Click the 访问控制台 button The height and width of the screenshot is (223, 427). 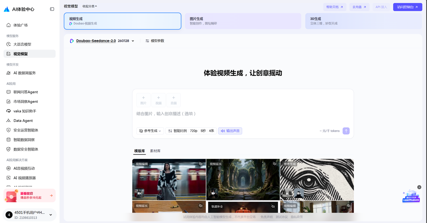pos(407,7)
